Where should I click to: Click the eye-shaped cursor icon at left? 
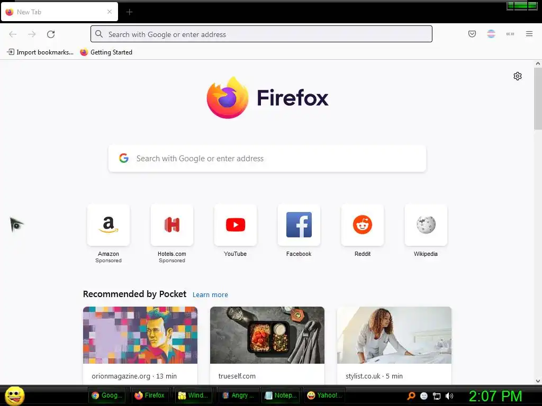pyautogui.click(x=16, y=224)
